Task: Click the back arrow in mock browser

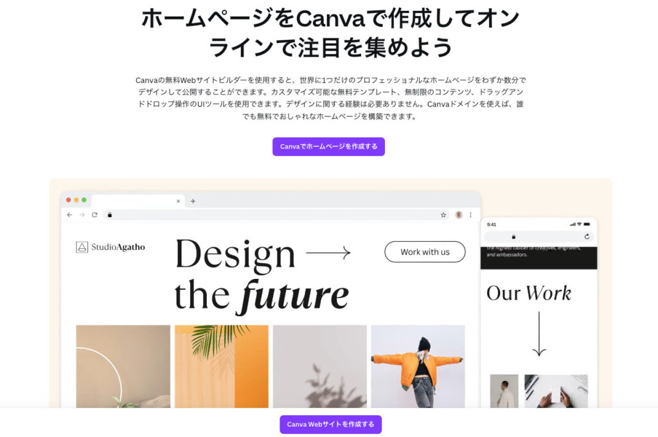Action: [69, 215]
